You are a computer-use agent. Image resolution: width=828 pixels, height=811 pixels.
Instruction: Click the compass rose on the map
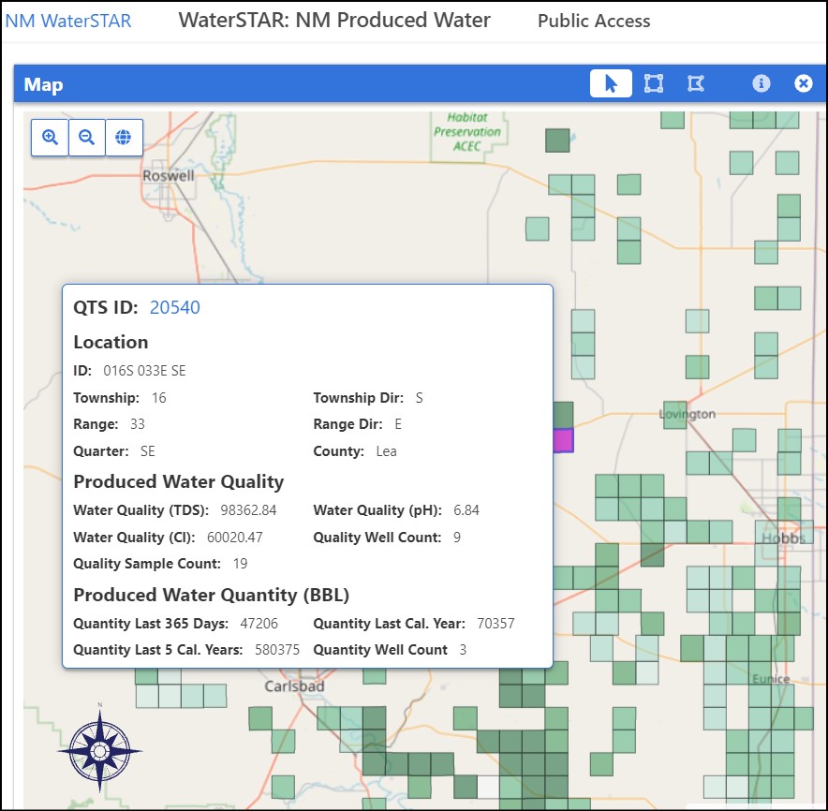point(101,749)
